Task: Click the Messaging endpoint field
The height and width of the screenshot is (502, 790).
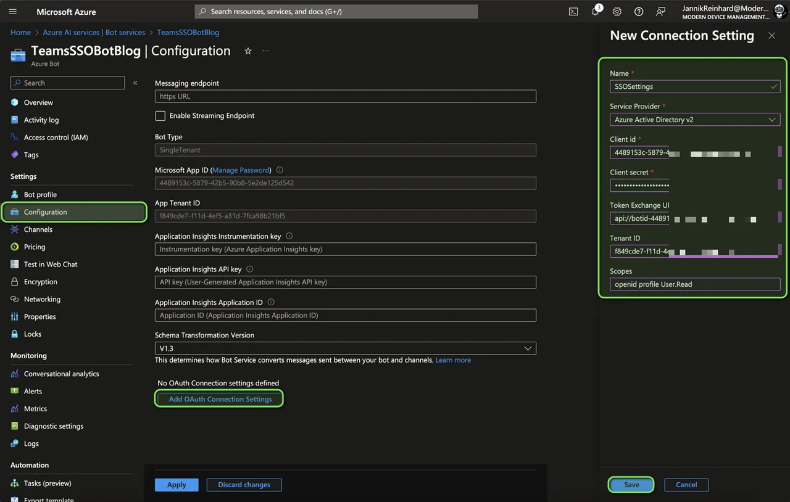Action: (346, 96)
